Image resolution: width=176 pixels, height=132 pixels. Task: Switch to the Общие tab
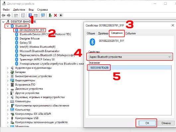(x=91, y=33)
